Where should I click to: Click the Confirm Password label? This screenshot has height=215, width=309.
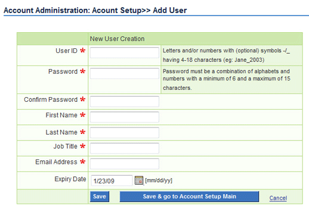51,99
